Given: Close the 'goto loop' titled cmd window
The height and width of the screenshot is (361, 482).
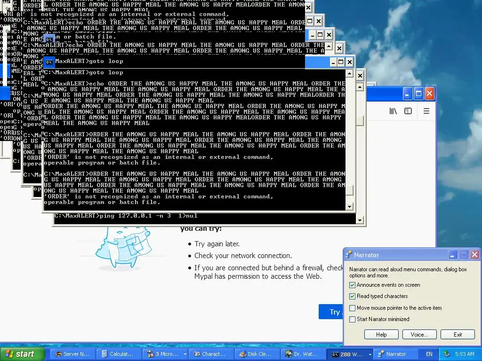Looking at the screenshot, I should [350, 63].
